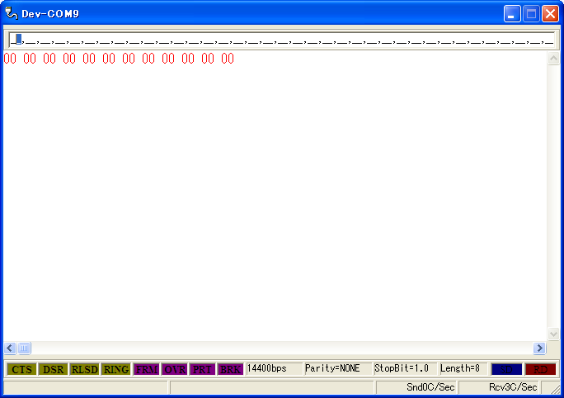Click the horizontal scrollbar right arrow

click(x=540, y=348)
